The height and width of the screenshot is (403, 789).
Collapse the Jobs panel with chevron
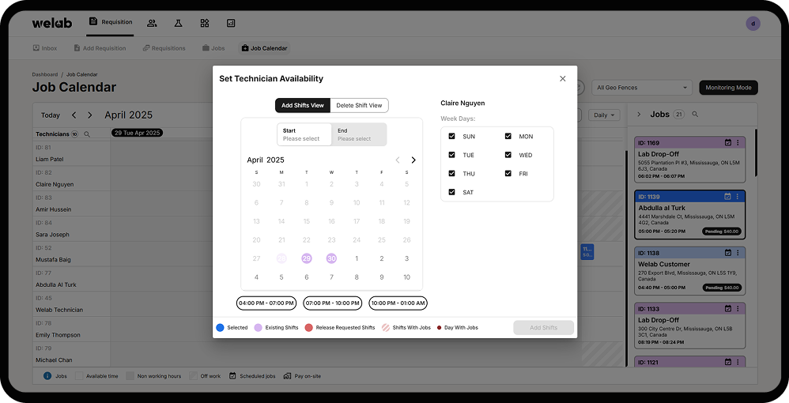[x=640, y=115]
